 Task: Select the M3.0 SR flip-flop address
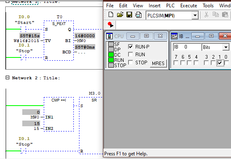coord(94,93)
